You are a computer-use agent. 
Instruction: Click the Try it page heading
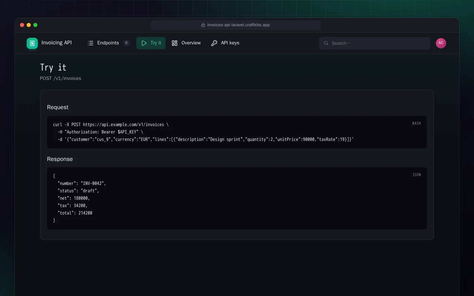coord(53,67)
